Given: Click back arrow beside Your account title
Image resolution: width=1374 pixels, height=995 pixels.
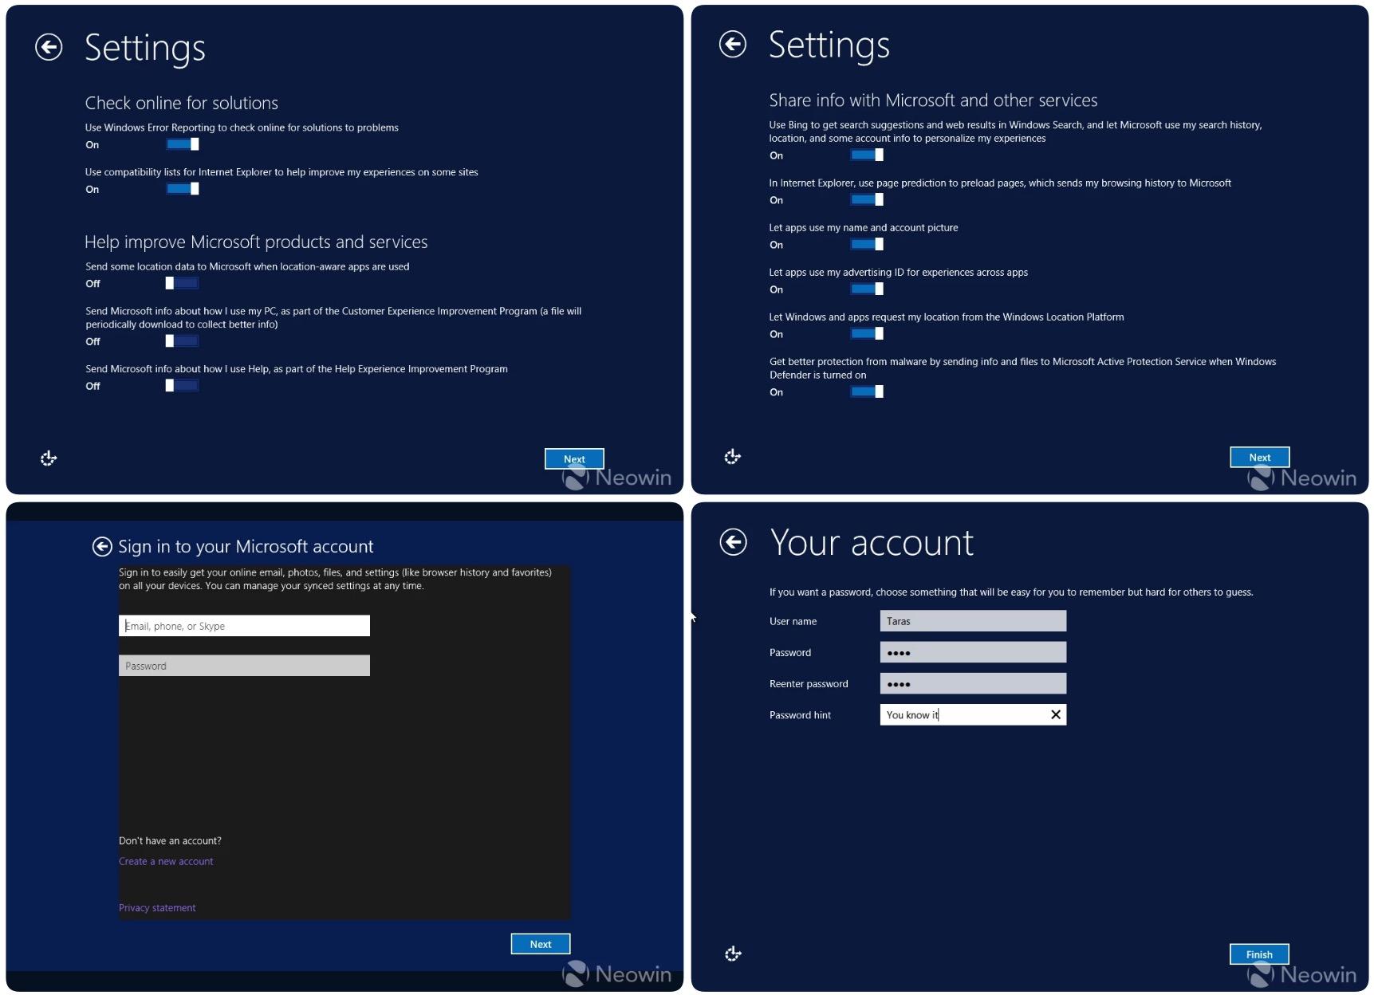Looking at the screenshot, I should tap(733, 542).
